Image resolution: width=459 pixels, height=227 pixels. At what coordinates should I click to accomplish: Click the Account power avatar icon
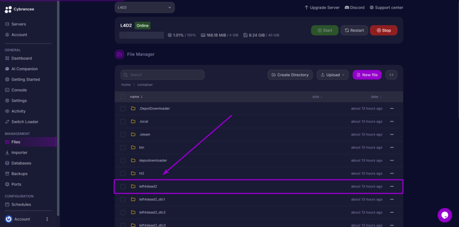9,219
